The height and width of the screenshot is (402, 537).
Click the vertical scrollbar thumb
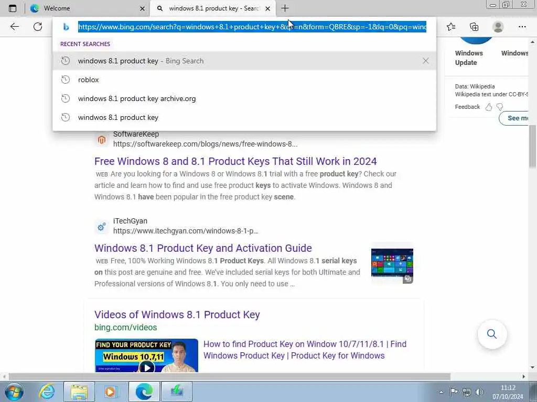tap(533, 147)
